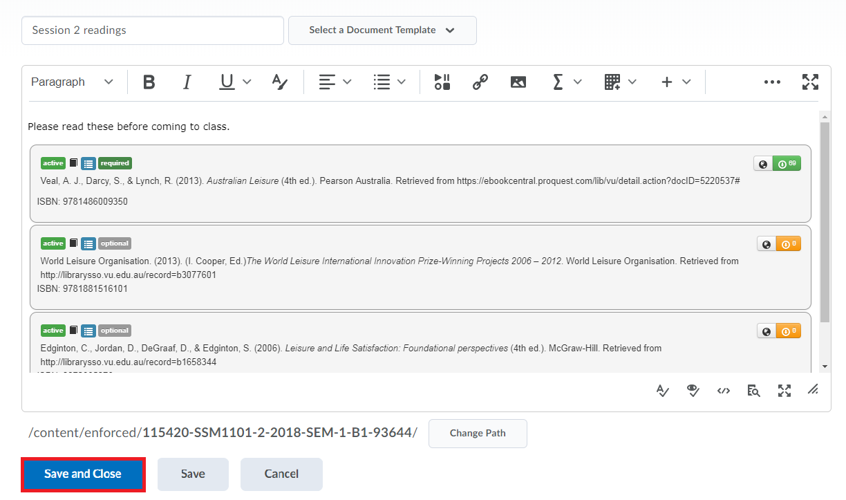Image resolution: width=846 pixels, height=500 pixels.
Task: Click the editor resize handle icon
Action: [814, 391]
